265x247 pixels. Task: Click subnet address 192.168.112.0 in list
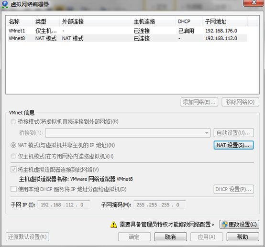click(221, 38)
